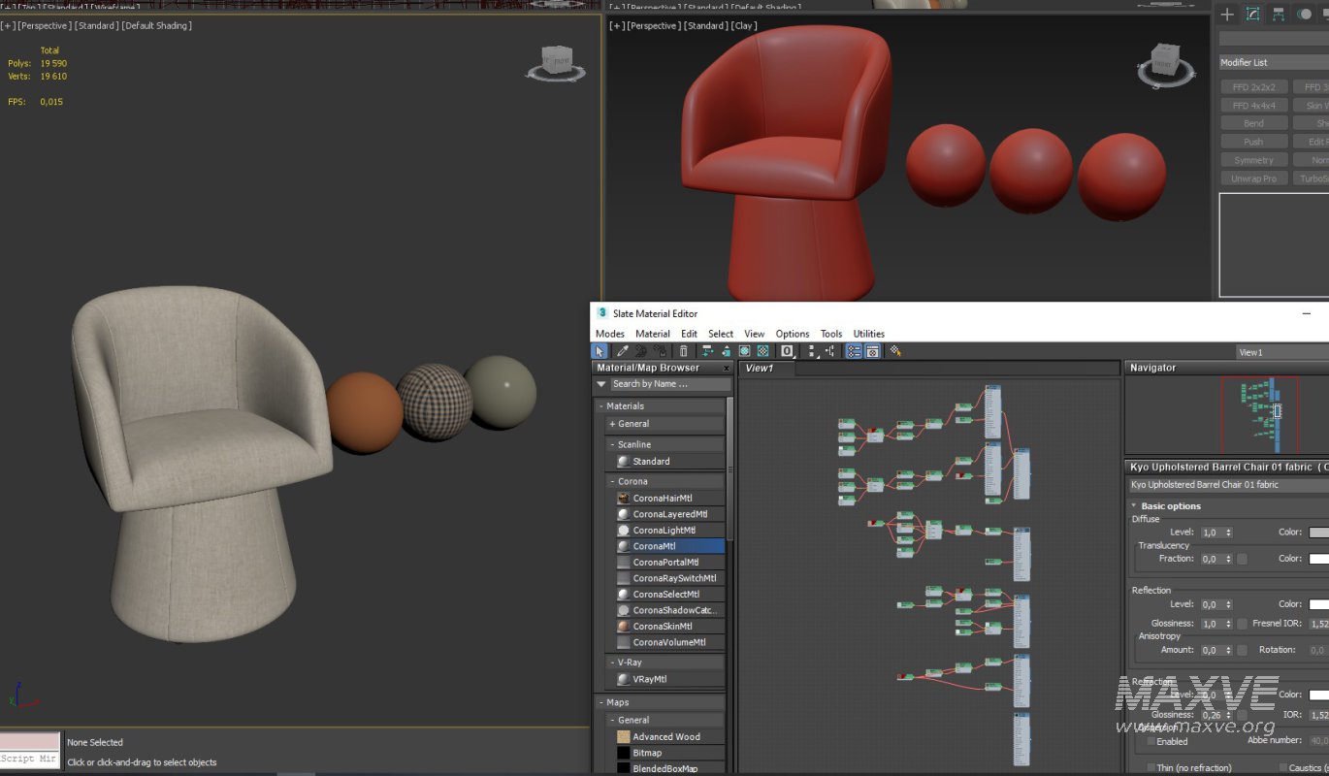Switch to the View1 tab
The image size is (1329, 776).
760,369
